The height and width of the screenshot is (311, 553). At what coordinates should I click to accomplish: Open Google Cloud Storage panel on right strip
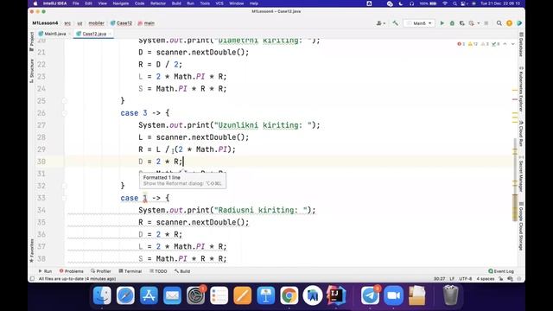[521, 226]
